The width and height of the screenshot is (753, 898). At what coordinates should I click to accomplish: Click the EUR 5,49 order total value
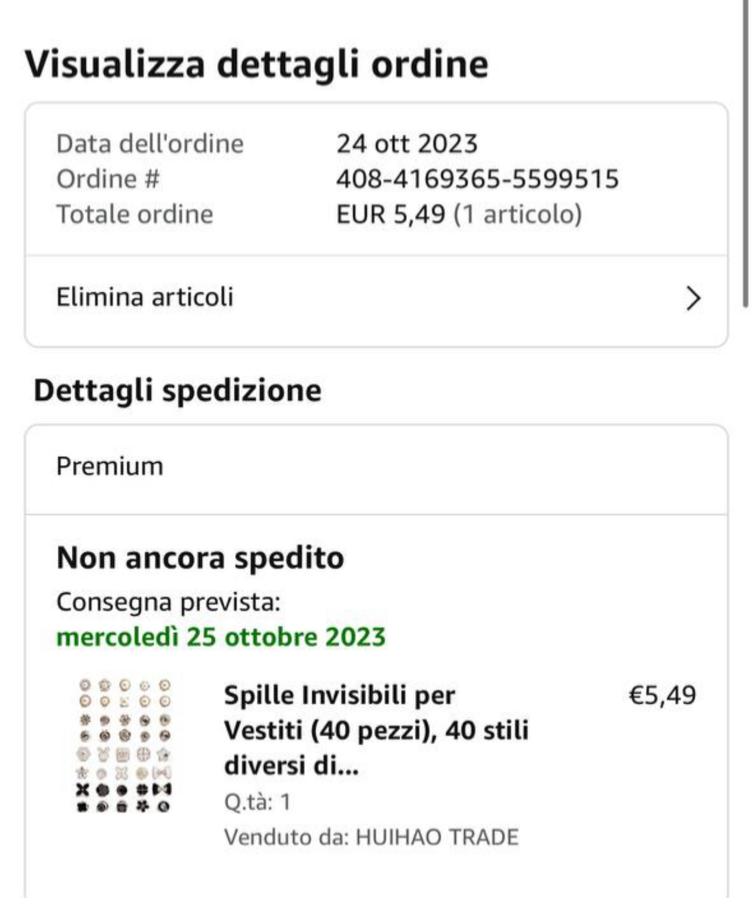(x=390, y=214)
